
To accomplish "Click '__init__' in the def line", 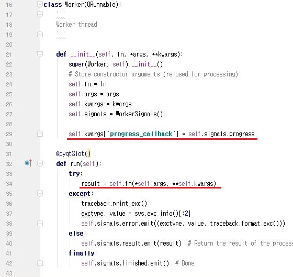I will tap(83, 54).
